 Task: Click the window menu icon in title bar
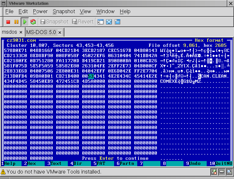point(4,4)
